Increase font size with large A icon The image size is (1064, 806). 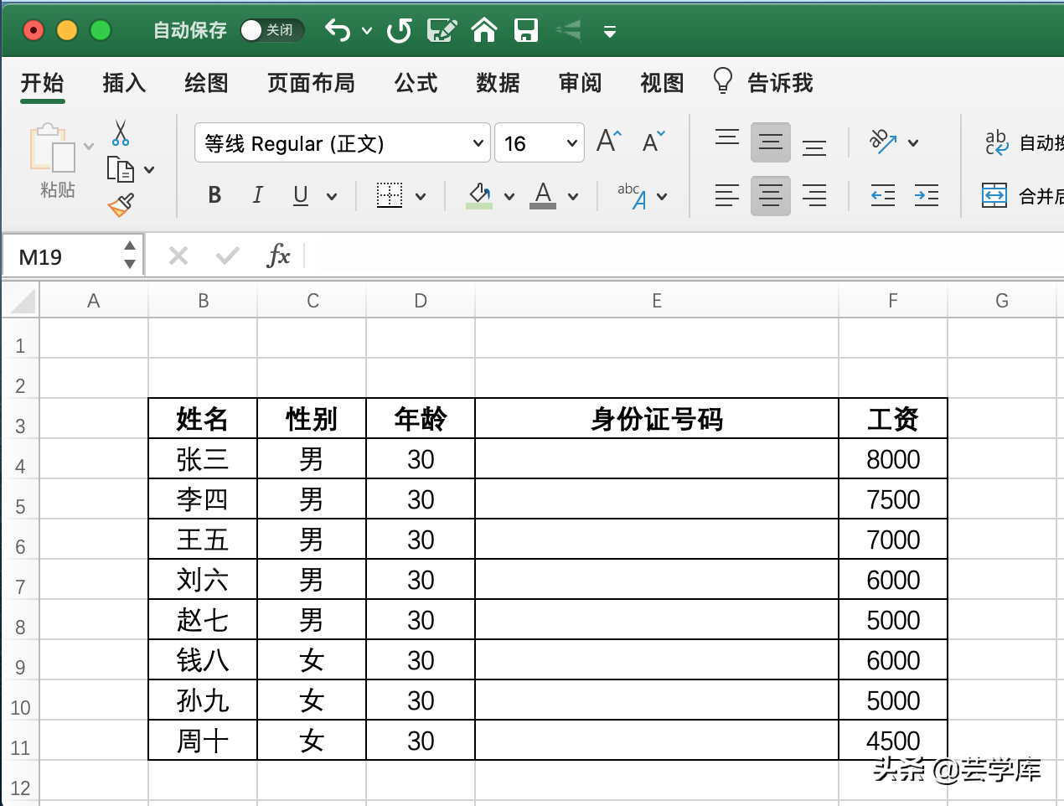coord(609,141)
